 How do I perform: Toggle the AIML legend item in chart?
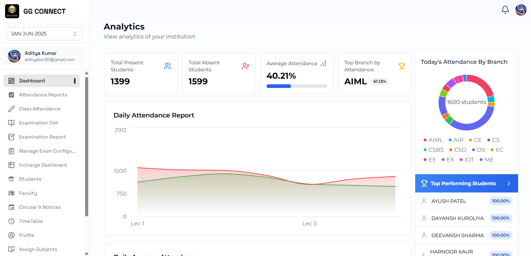click(433, 140)
